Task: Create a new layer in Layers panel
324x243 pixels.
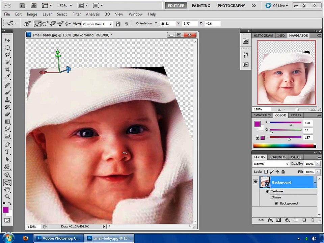Action: pyautogui.click(x=304, y=220)
